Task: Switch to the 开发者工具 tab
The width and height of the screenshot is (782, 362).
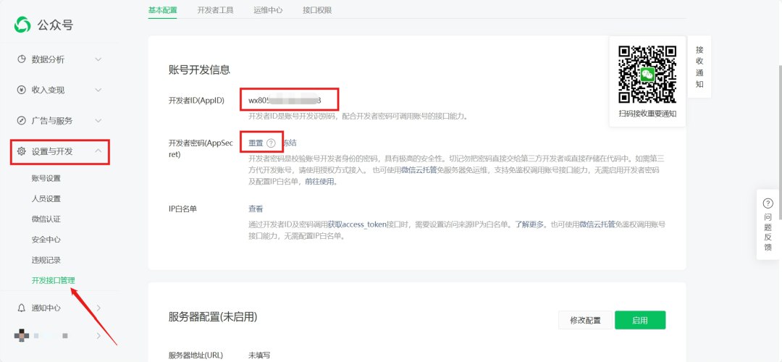Action: [x=215, y=10]
